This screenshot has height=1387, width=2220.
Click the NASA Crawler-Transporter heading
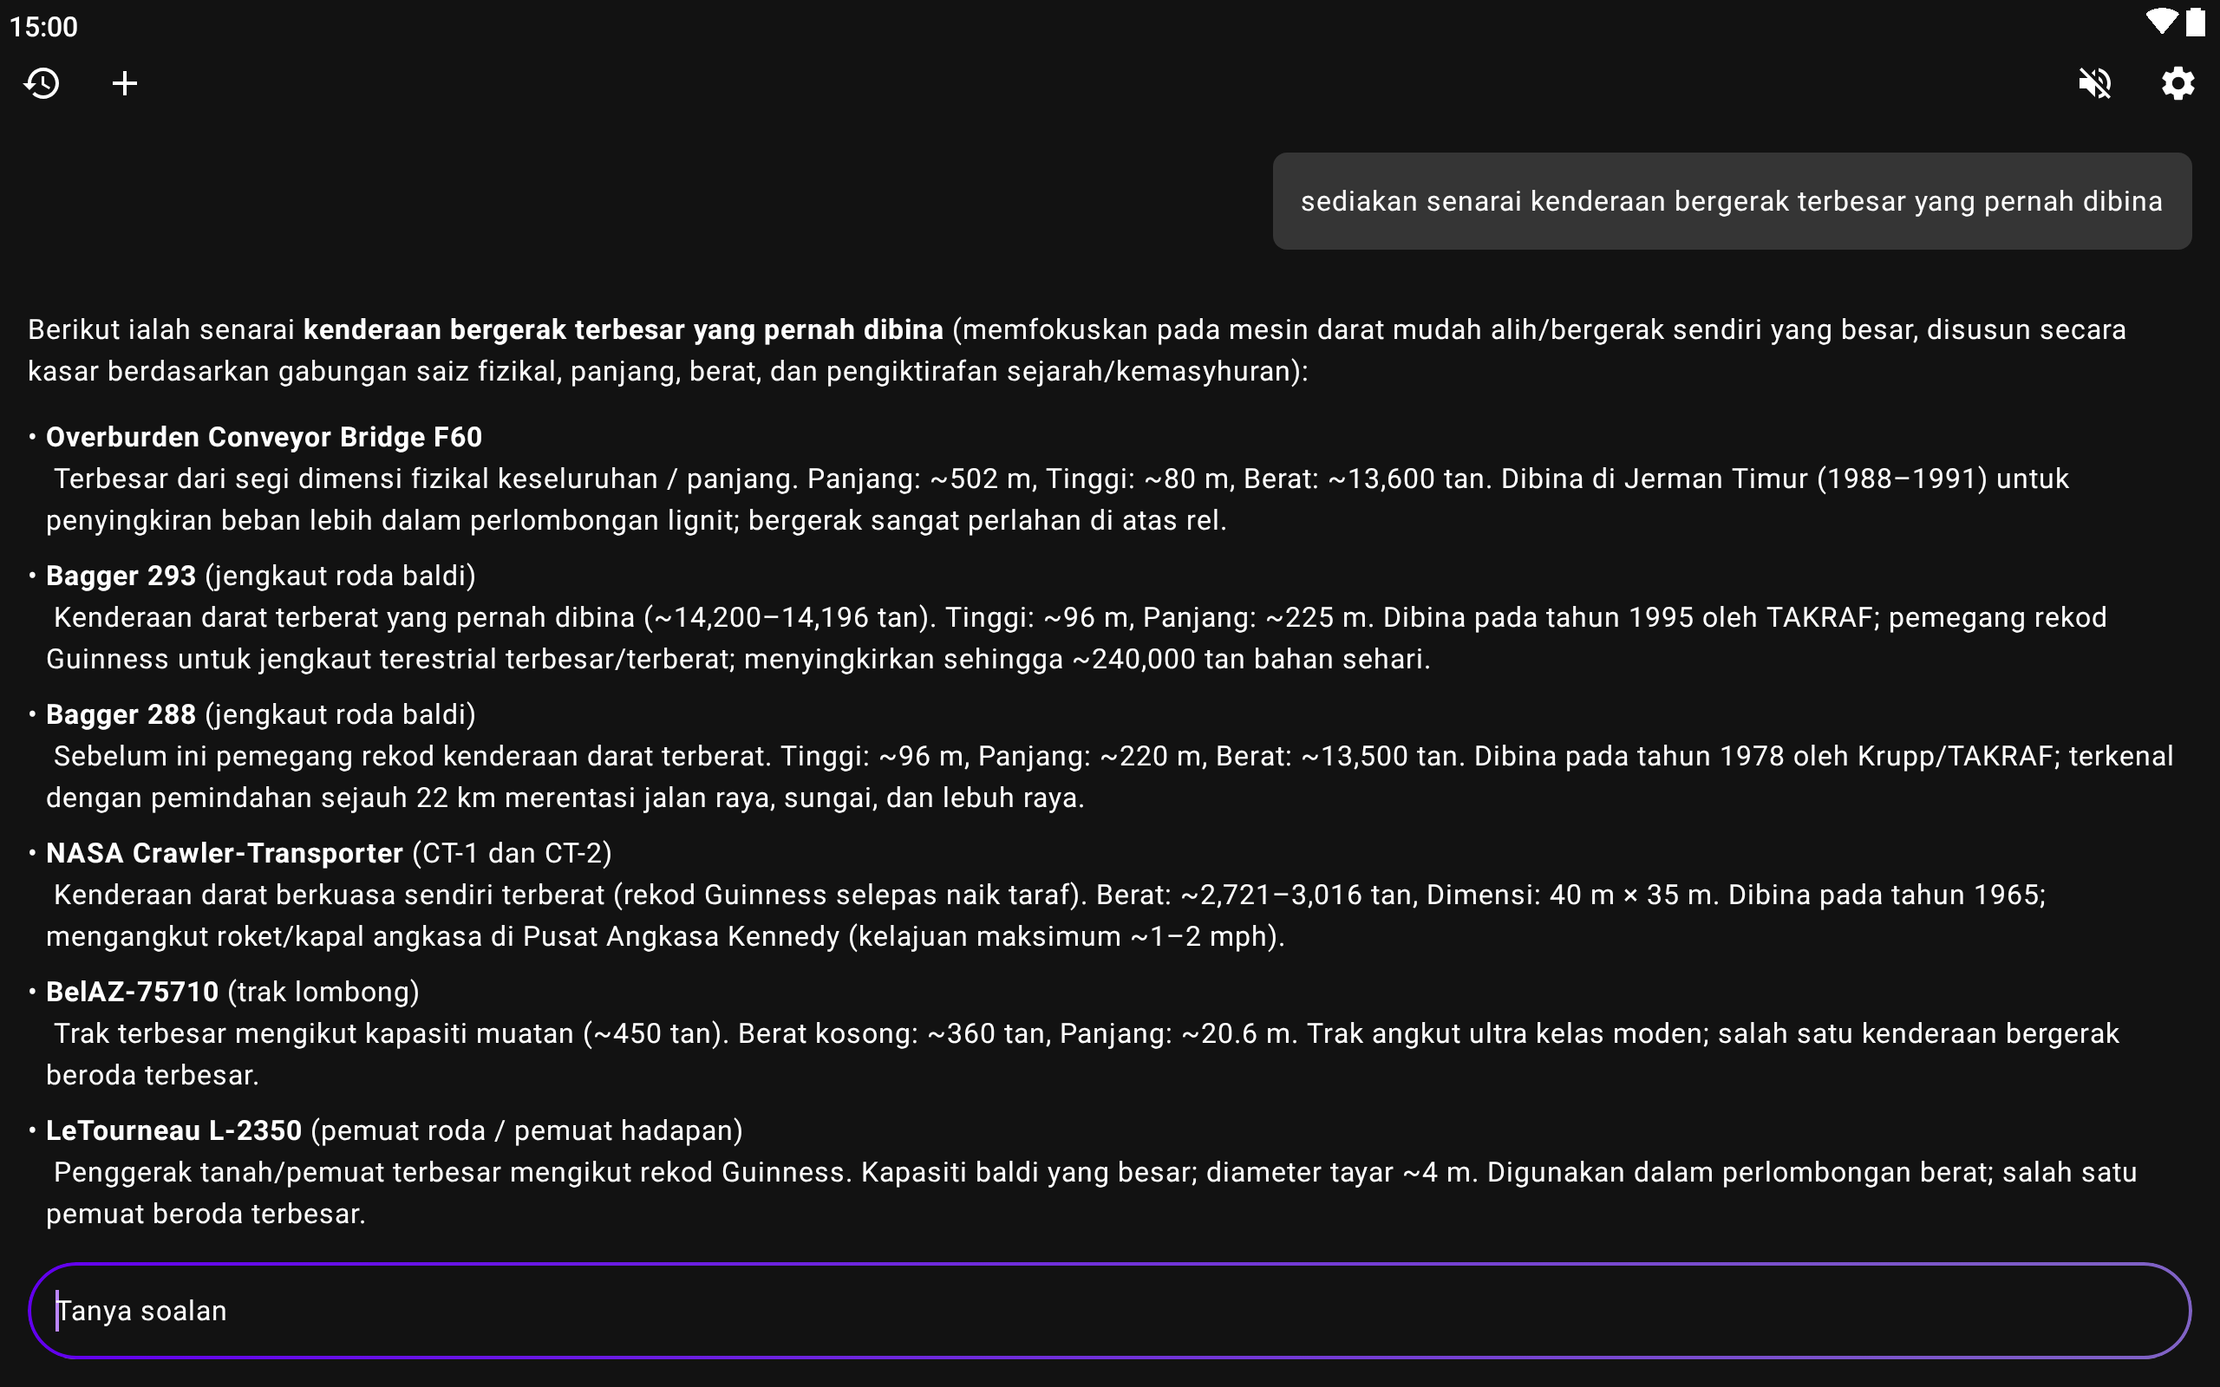pos(225,853)
